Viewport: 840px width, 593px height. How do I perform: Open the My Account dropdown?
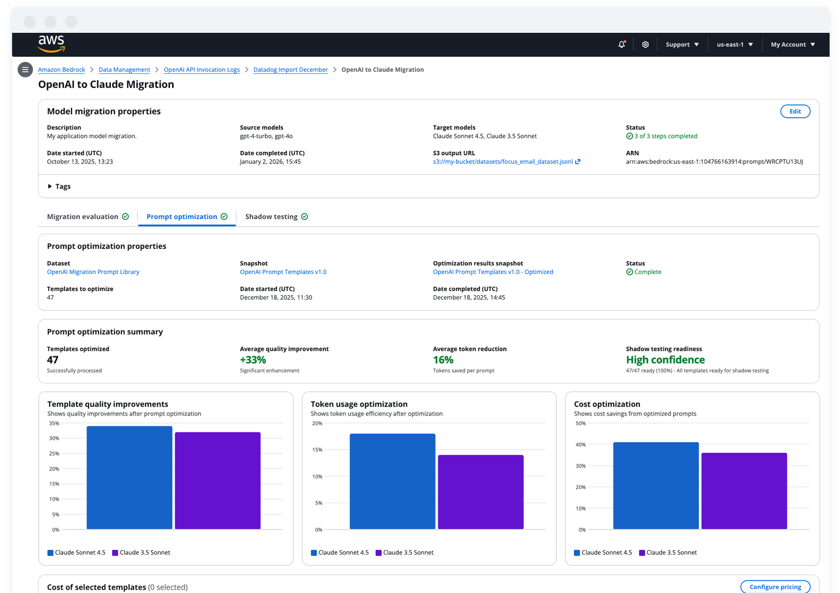(x=793, y=44)
